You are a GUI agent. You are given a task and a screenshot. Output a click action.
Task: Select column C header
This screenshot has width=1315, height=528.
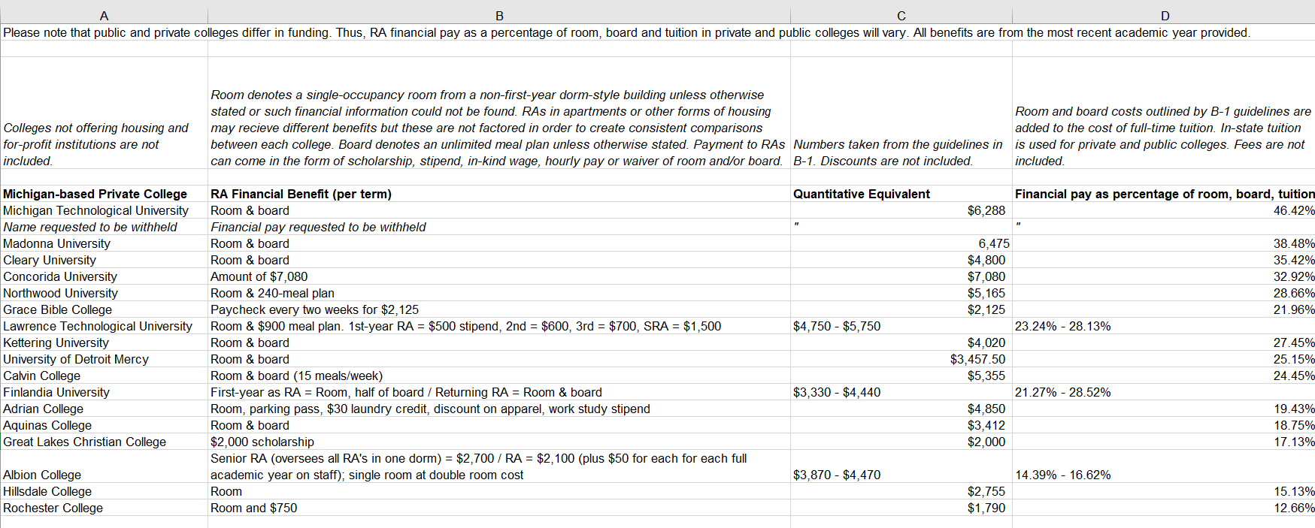tap(901, 16)
